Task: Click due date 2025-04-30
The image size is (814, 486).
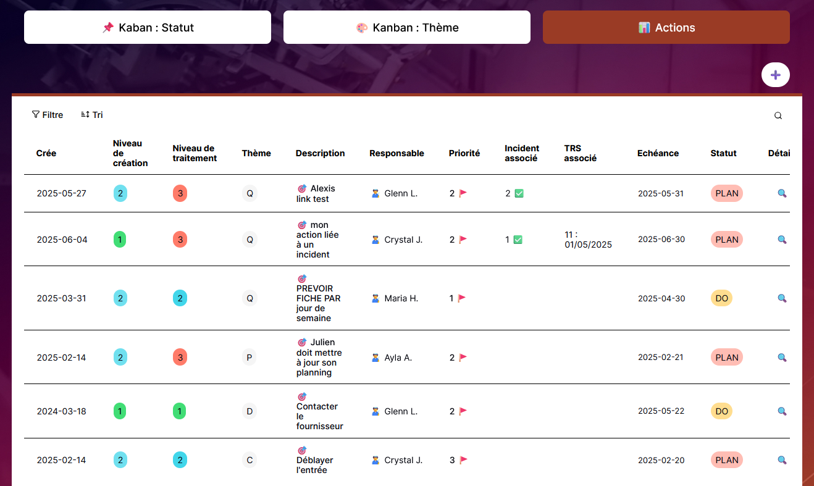Action: 661,298
